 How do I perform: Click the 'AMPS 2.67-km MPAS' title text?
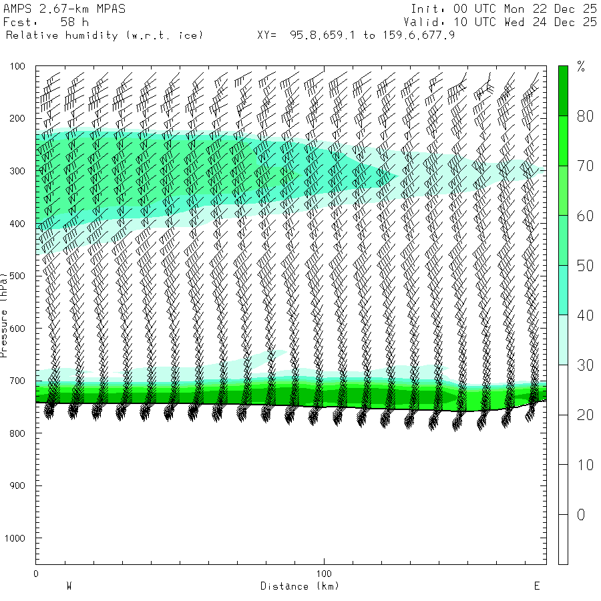point(64,9)
